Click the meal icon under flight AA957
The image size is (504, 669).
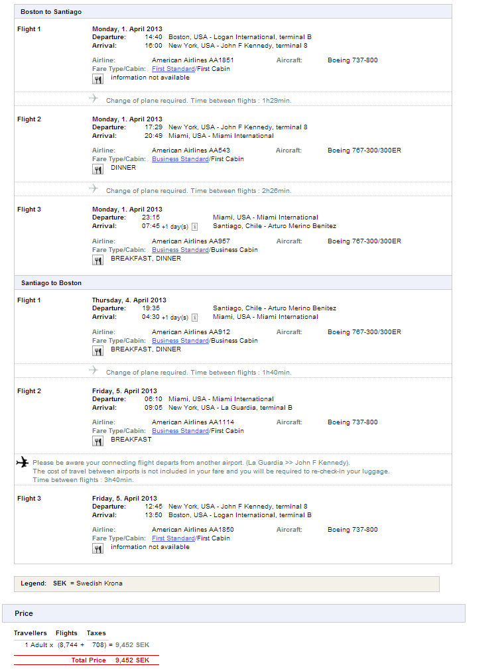(x=97, y=260)
